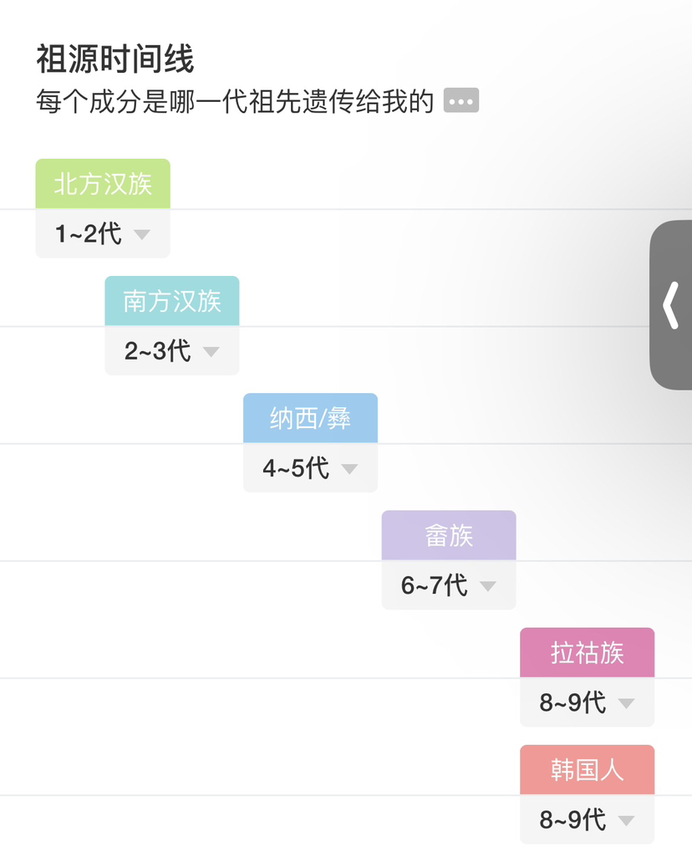Select the green 北方汉族 label
The width and height of the screenshot is (692, 862).
click(x=103, y=184)
